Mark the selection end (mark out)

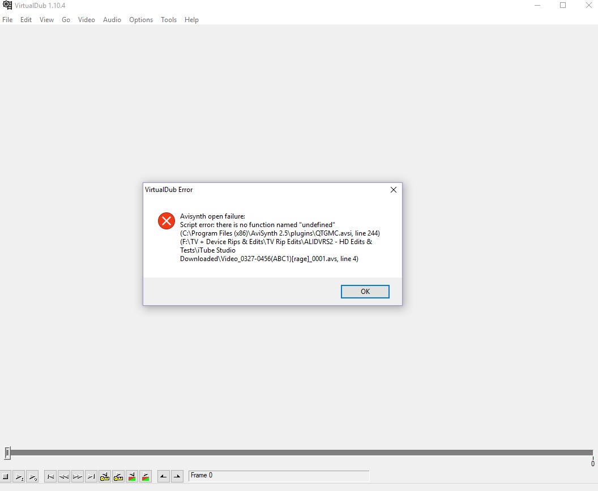click(x=177, y=476)
